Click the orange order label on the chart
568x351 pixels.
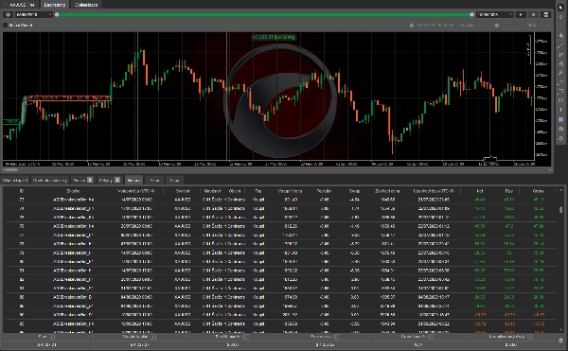(x=69, y=97)
